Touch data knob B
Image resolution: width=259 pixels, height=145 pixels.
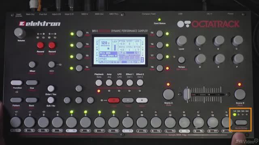[219, 41]
